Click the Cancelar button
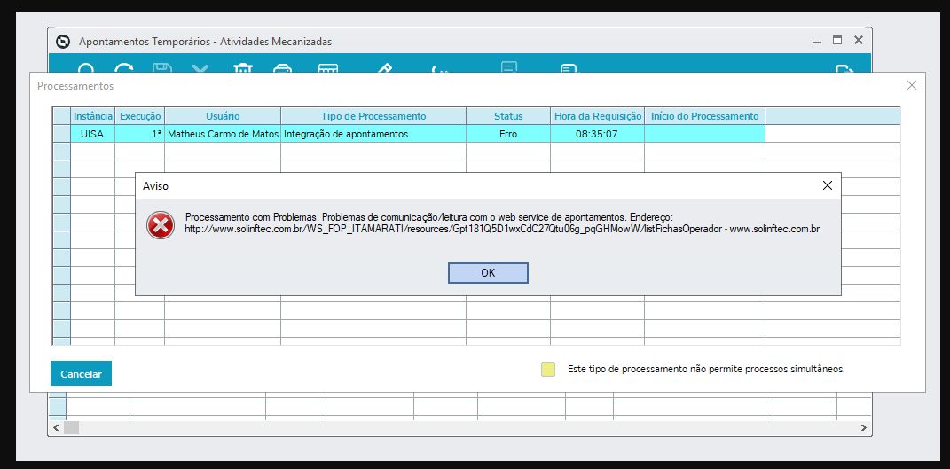 pyautogui.click(x=82, y=373)
